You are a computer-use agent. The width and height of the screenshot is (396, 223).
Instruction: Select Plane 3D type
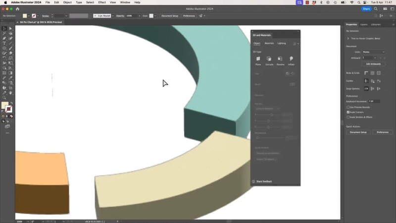(x=258, y=60)
